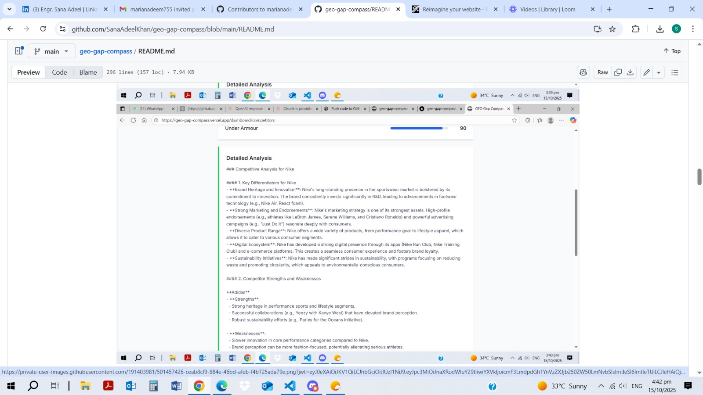The height and width of the screenshot is (395, 703).
Task: Open the Raw file view
Action: [x=603, y=72]
